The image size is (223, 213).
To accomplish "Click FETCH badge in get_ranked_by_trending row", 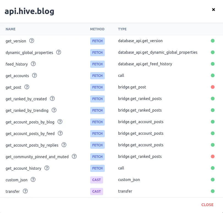I will (x=97, y=110).
